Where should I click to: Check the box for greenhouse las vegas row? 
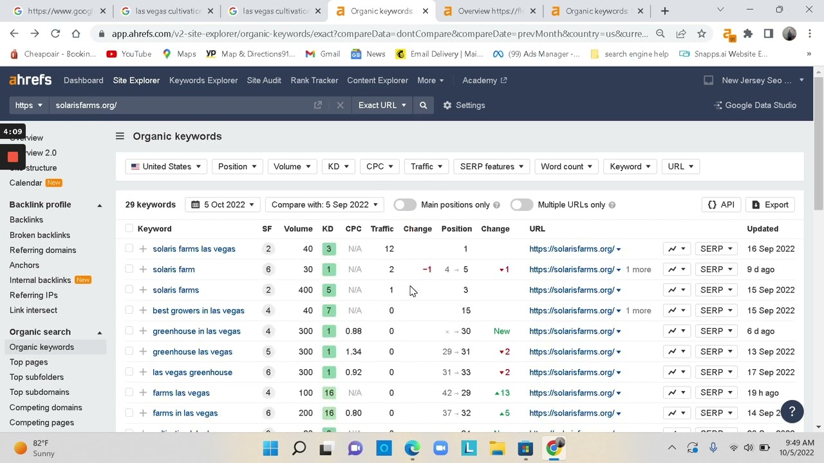129,352
